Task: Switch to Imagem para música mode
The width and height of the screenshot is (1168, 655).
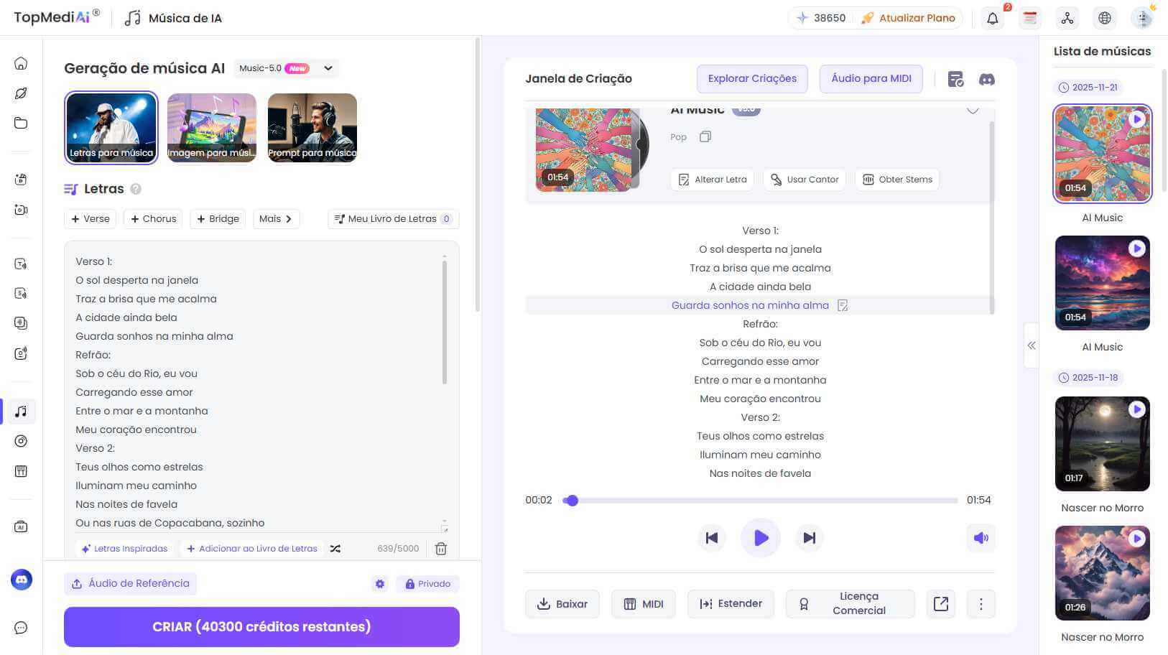Action: pos(211,127)
